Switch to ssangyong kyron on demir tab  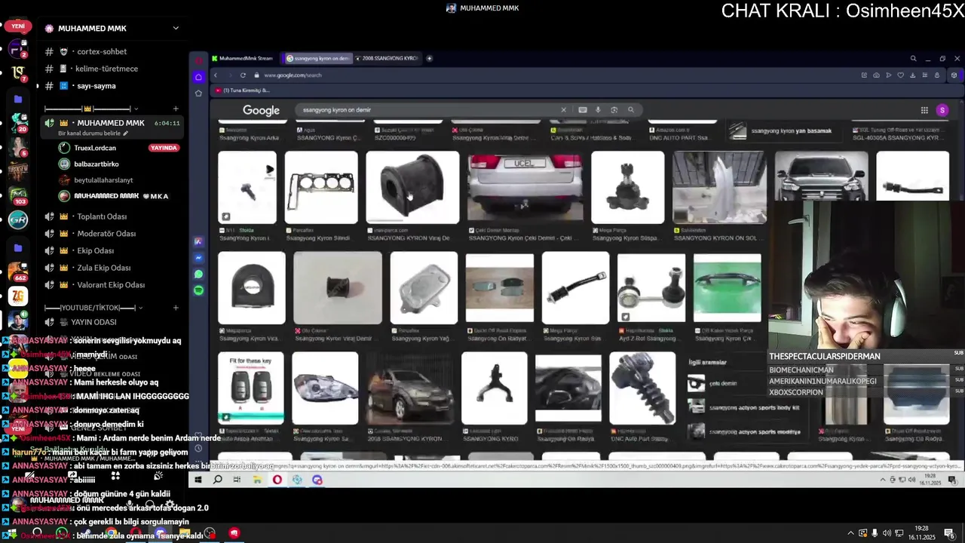(x=317, y=58)
